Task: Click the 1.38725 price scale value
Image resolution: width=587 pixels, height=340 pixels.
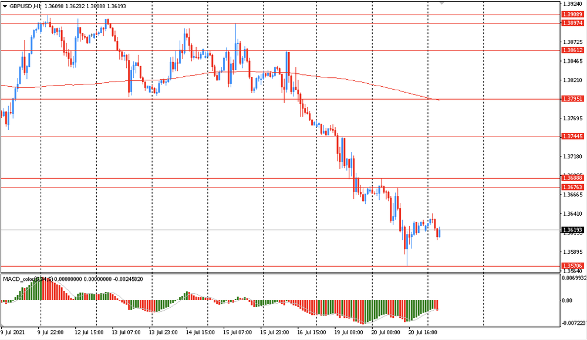Action: [x=573, y=42]
